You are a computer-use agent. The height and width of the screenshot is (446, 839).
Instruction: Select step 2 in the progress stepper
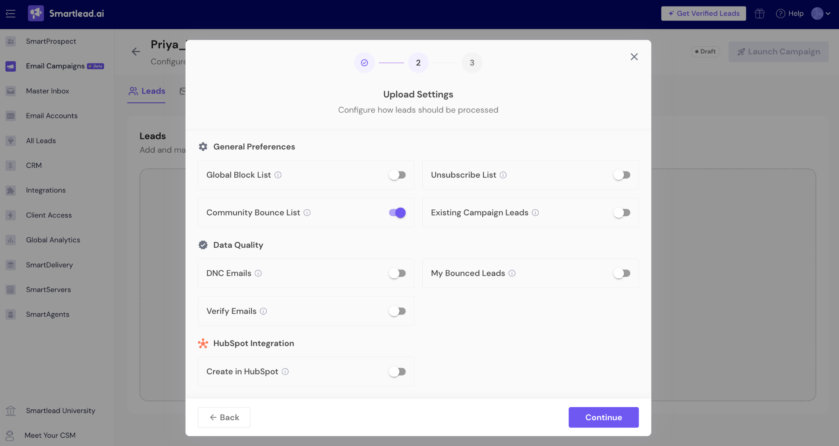pyautogui.click(x=418, y=63)
